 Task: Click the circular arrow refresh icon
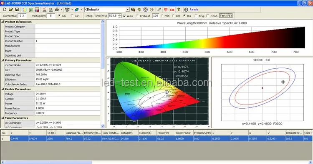click(x=151, y=10)
